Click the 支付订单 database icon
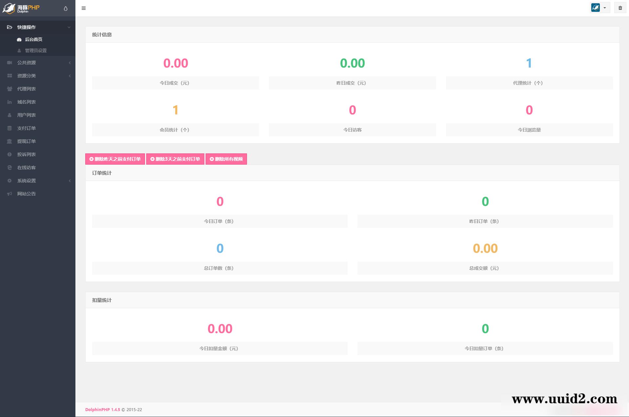Screen dimensions: 629x417 click(10, 128)
